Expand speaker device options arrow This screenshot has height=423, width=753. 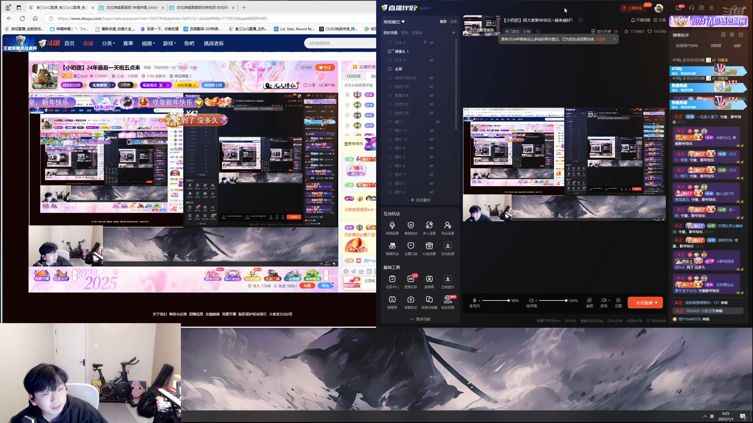pos(536,301)
